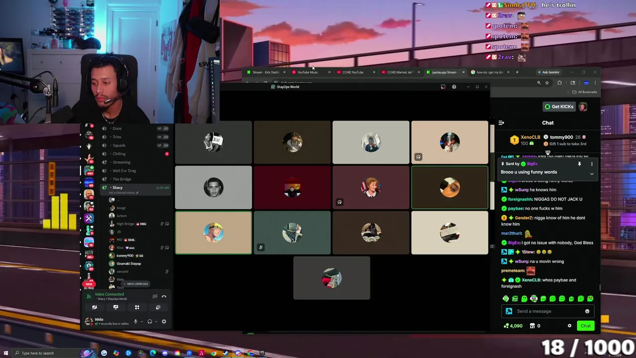The image size is (636, 358).
Task: Collapse the Kick chat panel
Action: pos(501,123)
